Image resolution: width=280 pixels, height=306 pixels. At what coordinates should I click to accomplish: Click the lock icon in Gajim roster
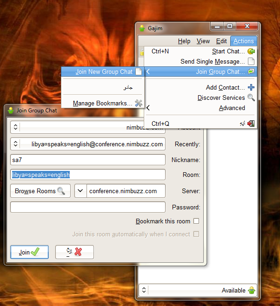tap(142, 52)
